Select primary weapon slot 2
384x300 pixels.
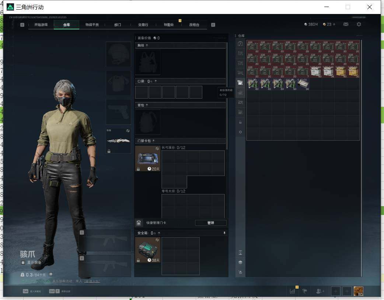(x=105, y=266)
